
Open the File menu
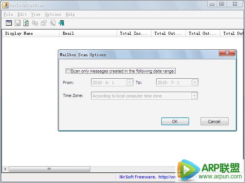[8, 15]
